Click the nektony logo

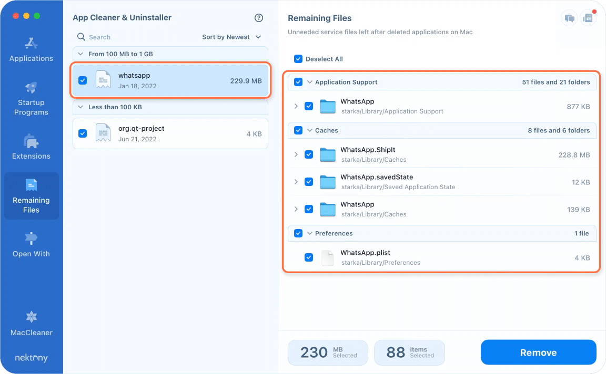click(x=31, y=358)
